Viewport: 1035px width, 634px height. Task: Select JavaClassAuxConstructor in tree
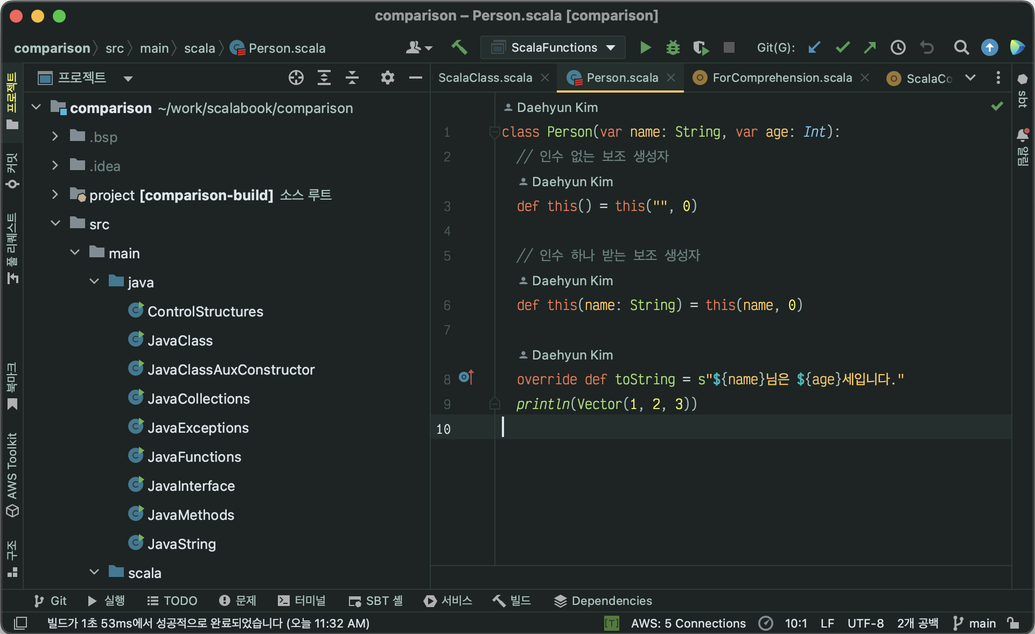pos(230,370)
